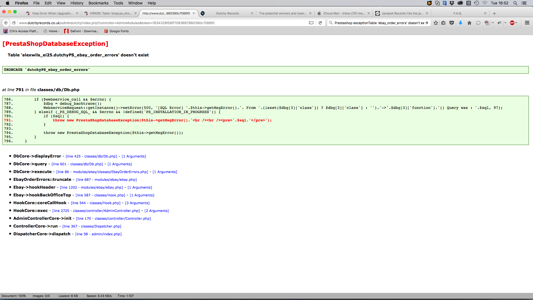The height and width of the screenshot is (300, 533).
Task: Click the PDF converter toolbar icon
Action: [x=487, y=23]
